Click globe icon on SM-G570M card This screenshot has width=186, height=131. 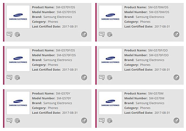point(110,121)
